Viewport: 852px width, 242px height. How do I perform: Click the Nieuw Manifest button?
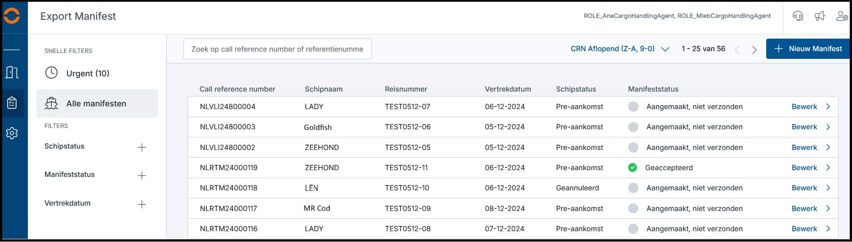tap(808, 48)
